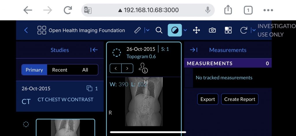Click the viewport dashed tracking status circle
Image resolution: width=296 pixels, height=136 pixels.
tap(117, 53)
